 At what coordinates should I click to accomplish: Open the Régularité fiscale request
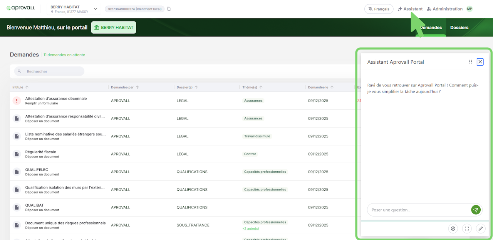(x=40, y=152)
